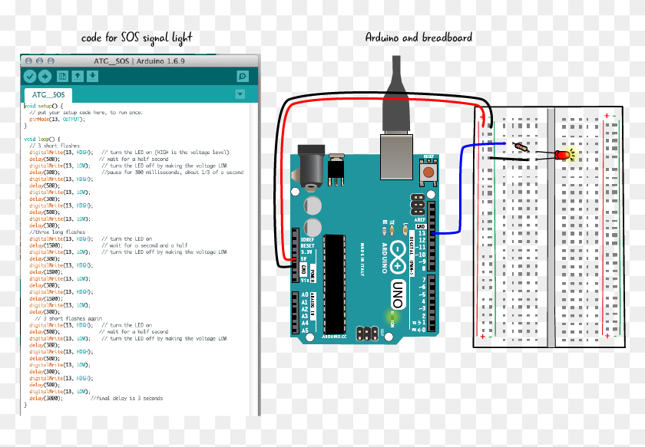Click comment 'wait for a second and a half'
Viewport: 645px width, 447px height.
click(x=144, y=245)
